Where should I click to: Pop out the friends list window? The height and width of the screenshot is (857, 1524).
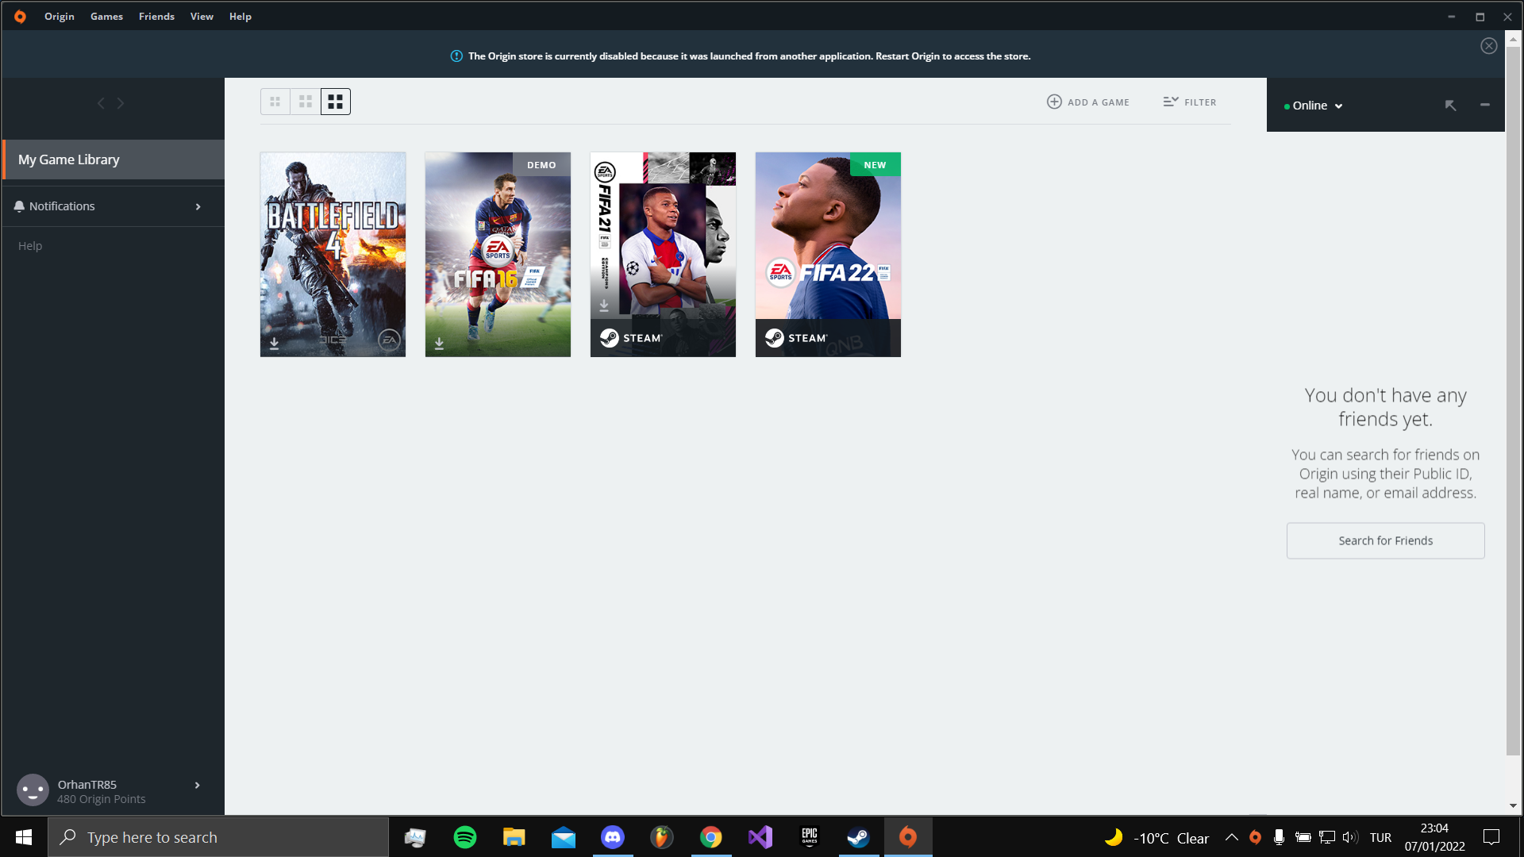1450,106
